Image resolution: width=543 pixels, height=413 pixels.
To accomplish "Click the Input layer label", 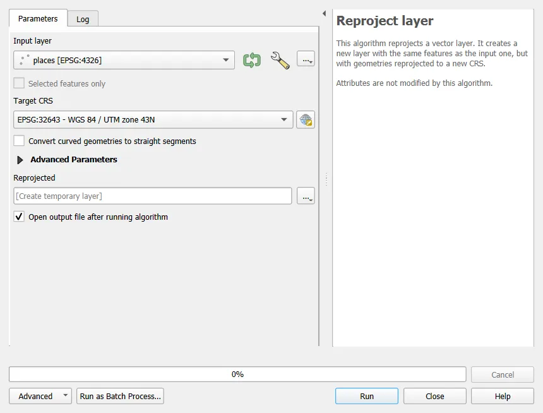I will [33, 41].
